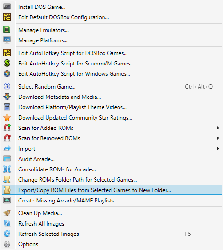Viewport: 223px width, 250px height.
Task: Click the orange star Community Ratings icon
Action: click(x=7, y=118)
